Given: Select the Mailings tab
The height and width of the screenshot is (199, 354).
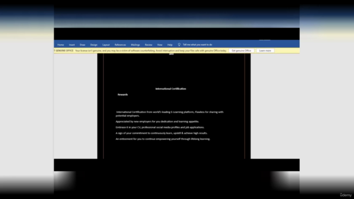Looking at the screenshot, I should 135,45.
